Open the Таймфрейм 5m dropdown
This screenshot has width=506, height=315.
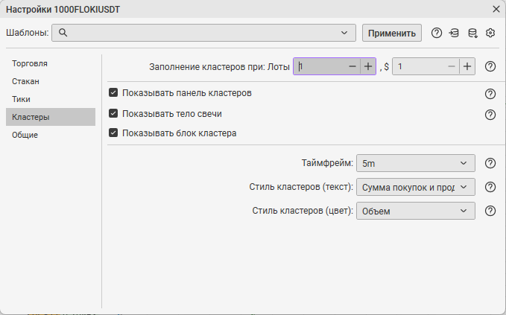click(x=416, y=164)
